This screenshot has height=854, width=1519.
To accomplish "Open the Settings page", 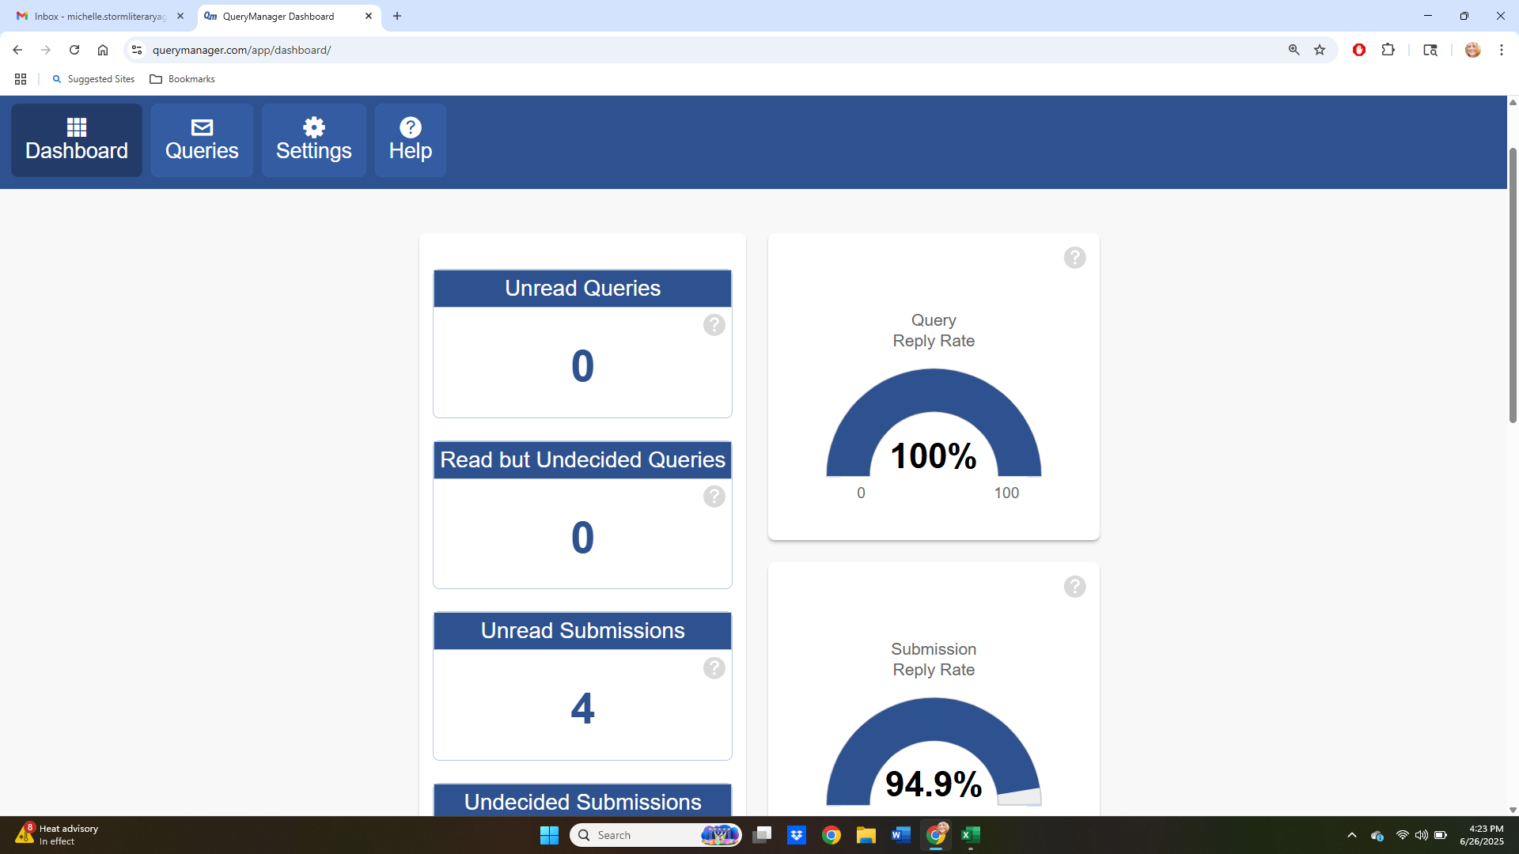I will coord(313,140).
